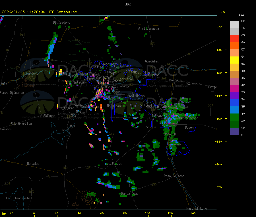Select the indigo 5-10 dBZ legend swatch
The image size is (256, 217).
coord(234,131)
